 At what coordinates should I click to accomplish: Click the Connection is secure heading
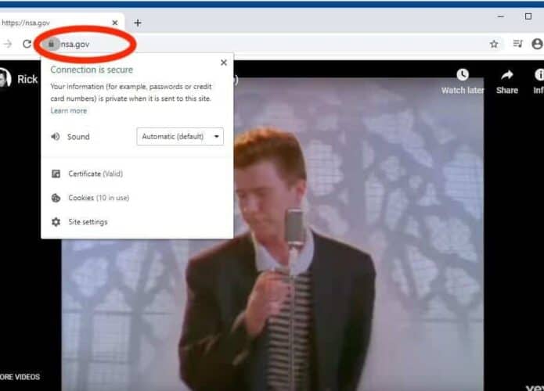(92, 70)
